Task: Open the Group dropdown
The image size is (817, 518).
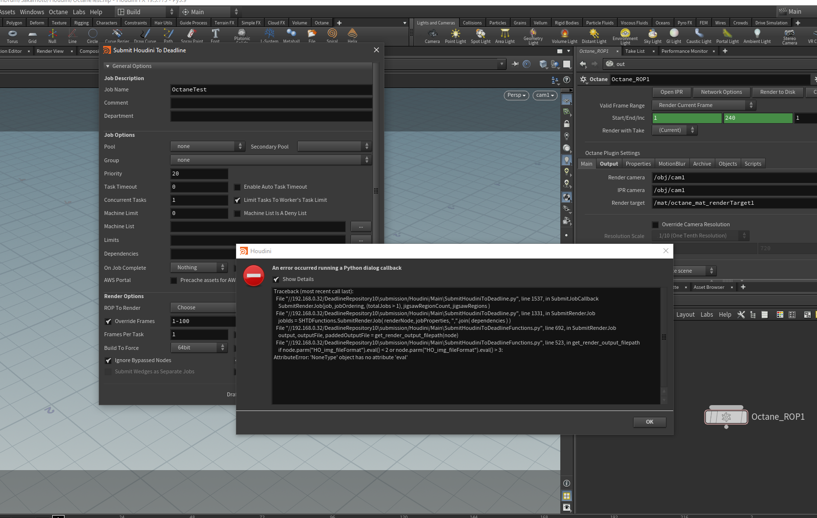Action: tap(271, 160)
